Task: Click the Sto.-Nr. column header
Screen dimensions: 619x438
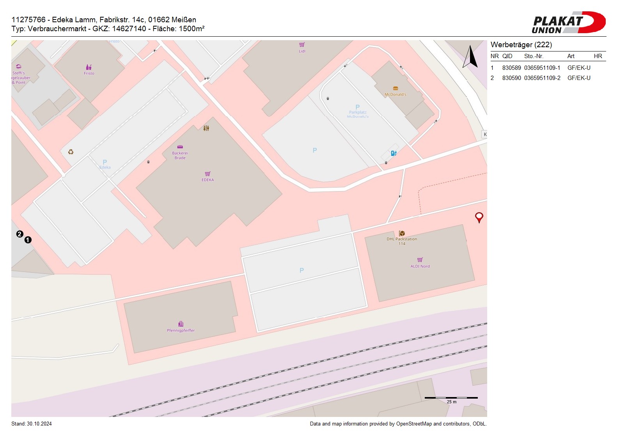Action: pyautogui.click(x=534, y=56)
